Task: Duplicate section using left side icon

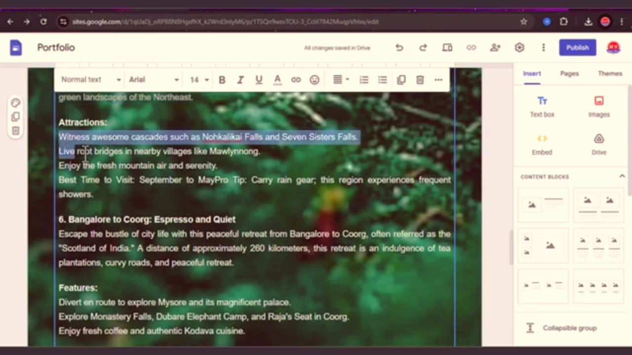Action: tap(15, 117)
